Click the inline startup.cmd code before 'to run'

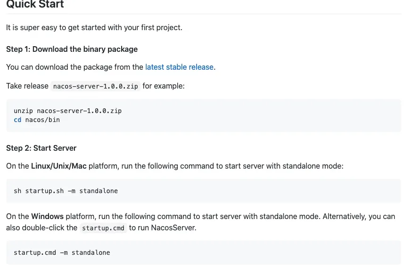tap(102, 228)
